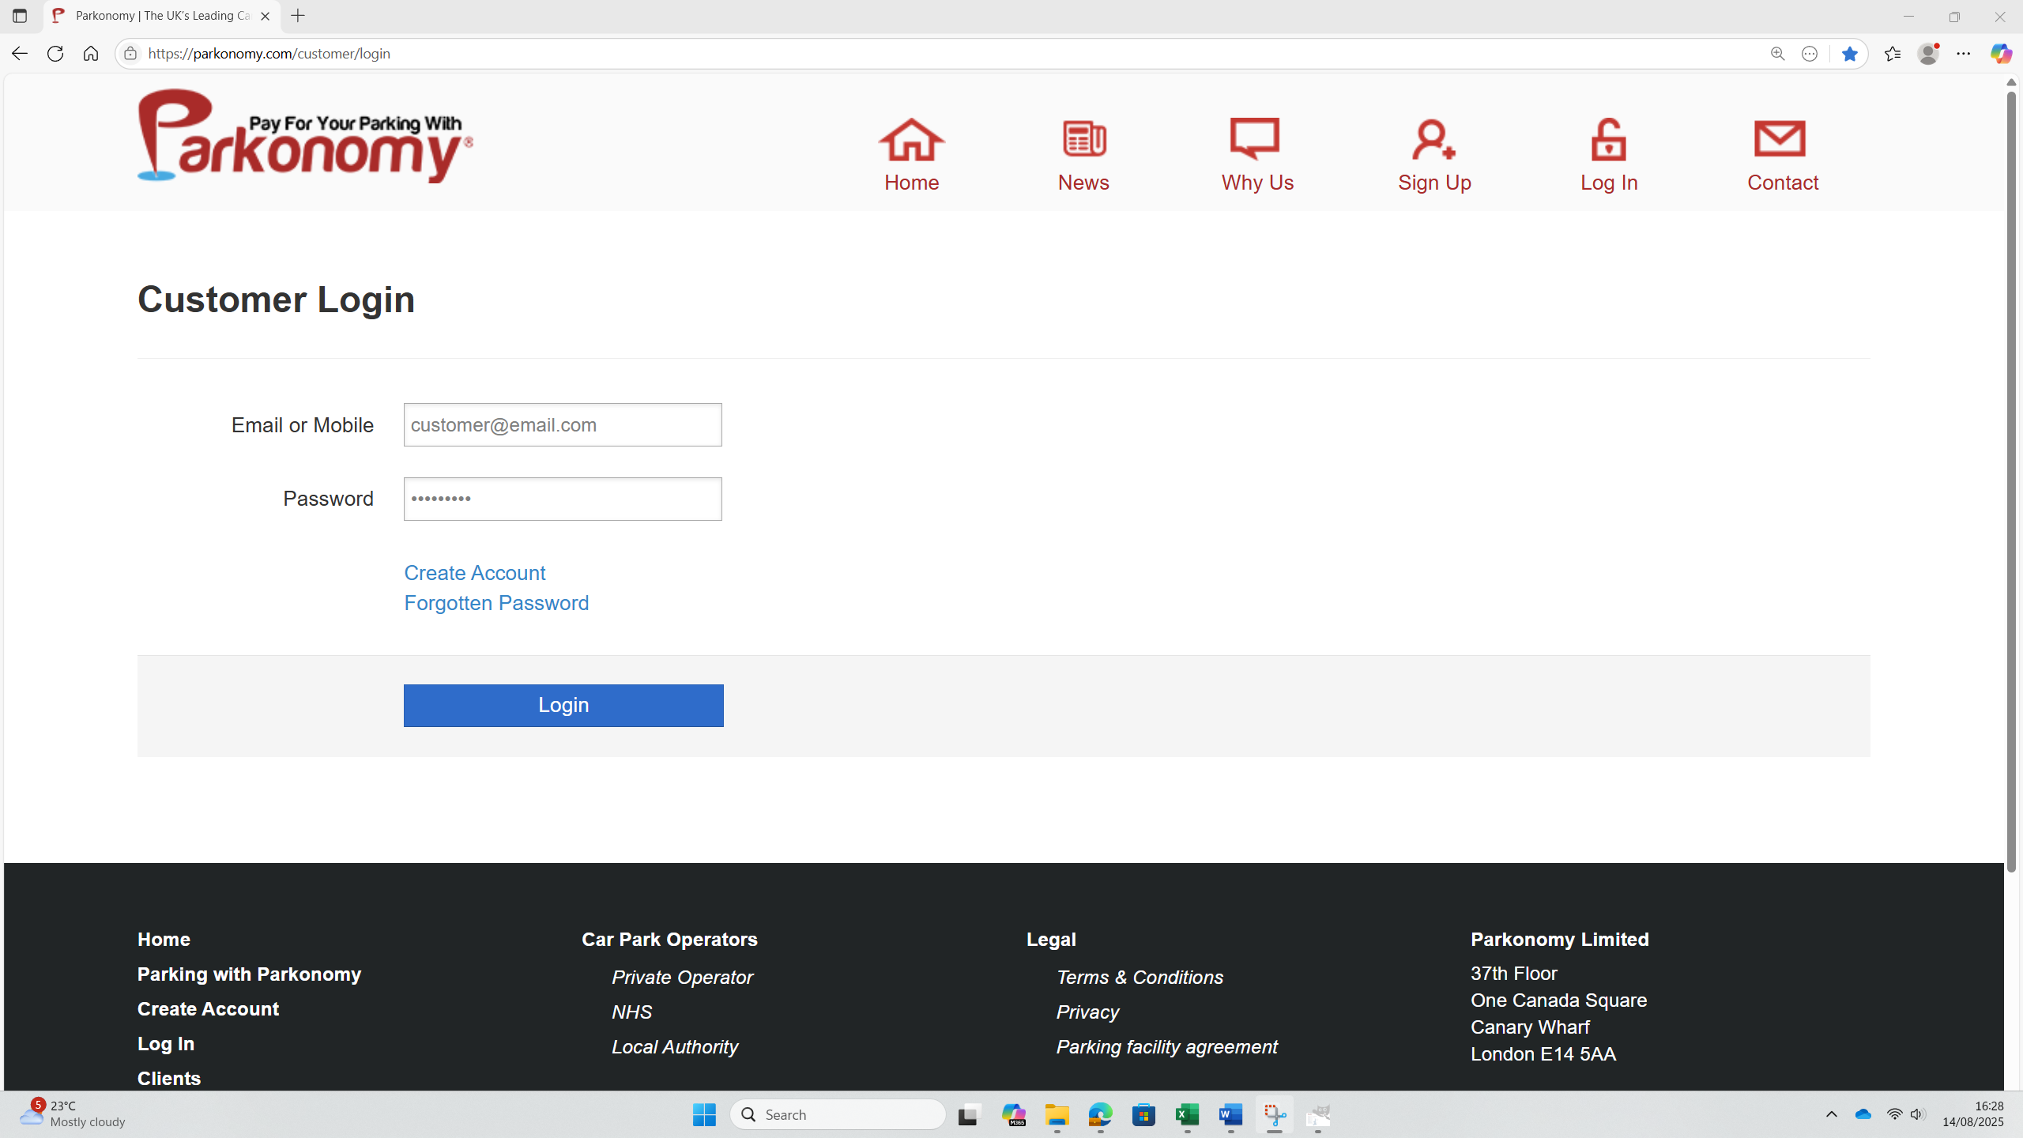The width and height of the screenshot is (2023, 1138).
Task: Click the taskbar Search box
Action: (838, 1114)
